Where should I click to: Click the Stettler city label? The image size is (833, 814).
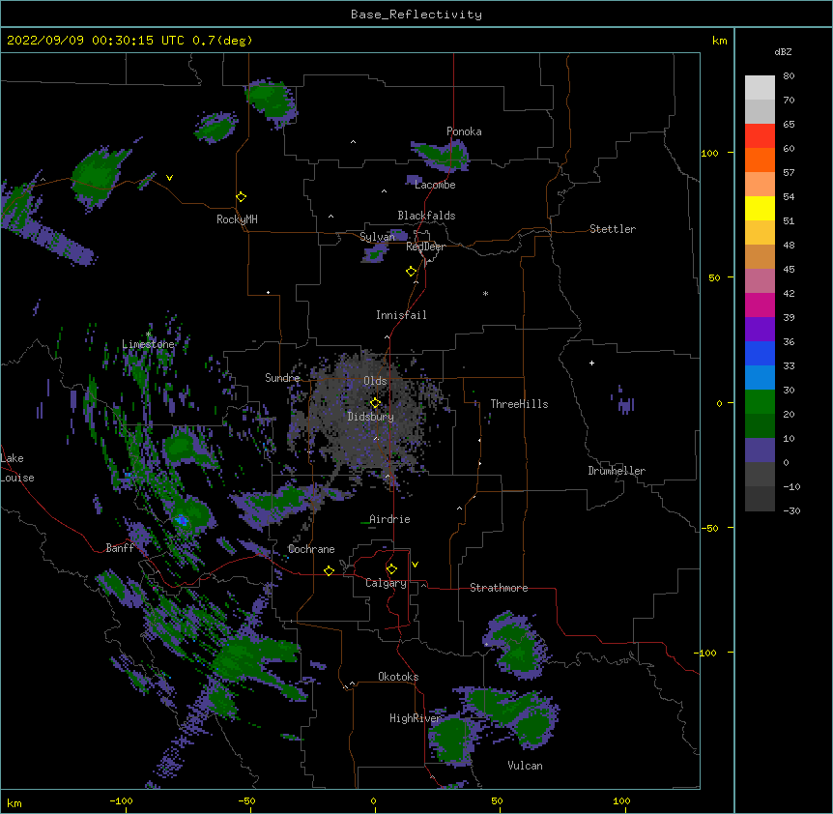click(x=613, y=229)
